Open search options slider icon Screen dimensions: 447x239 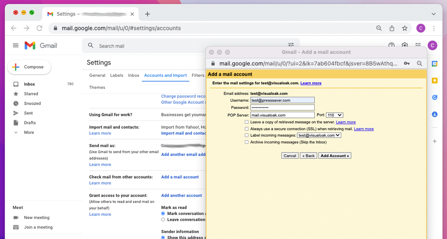tap(291, 44)
